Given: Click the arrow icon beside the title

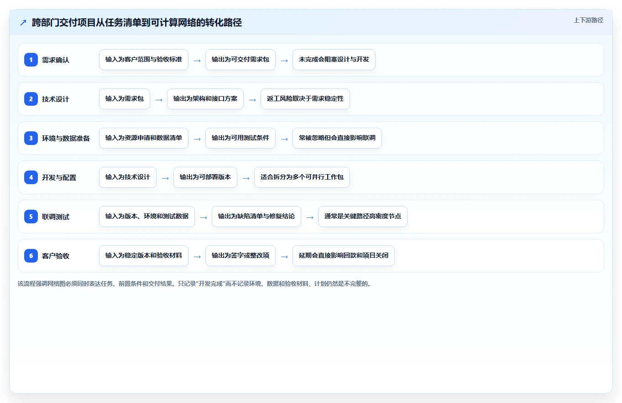Looking at the screenshot, I should [x=23, y=23].
